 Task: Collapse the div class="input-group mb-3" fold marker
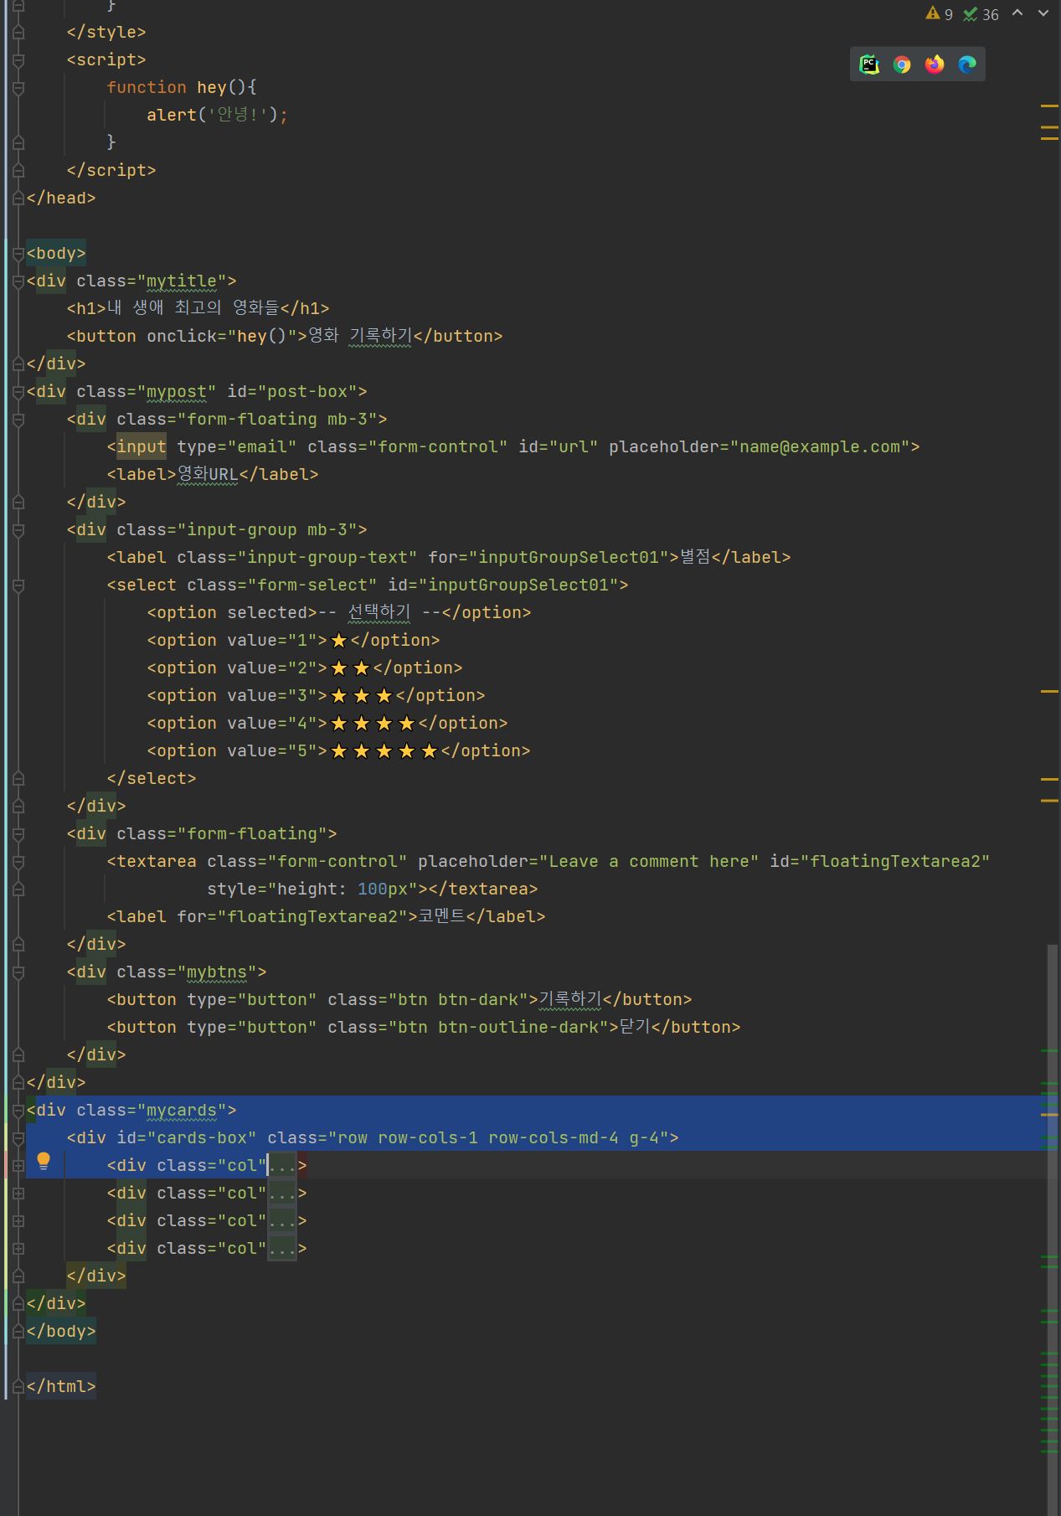pos(18,530)
